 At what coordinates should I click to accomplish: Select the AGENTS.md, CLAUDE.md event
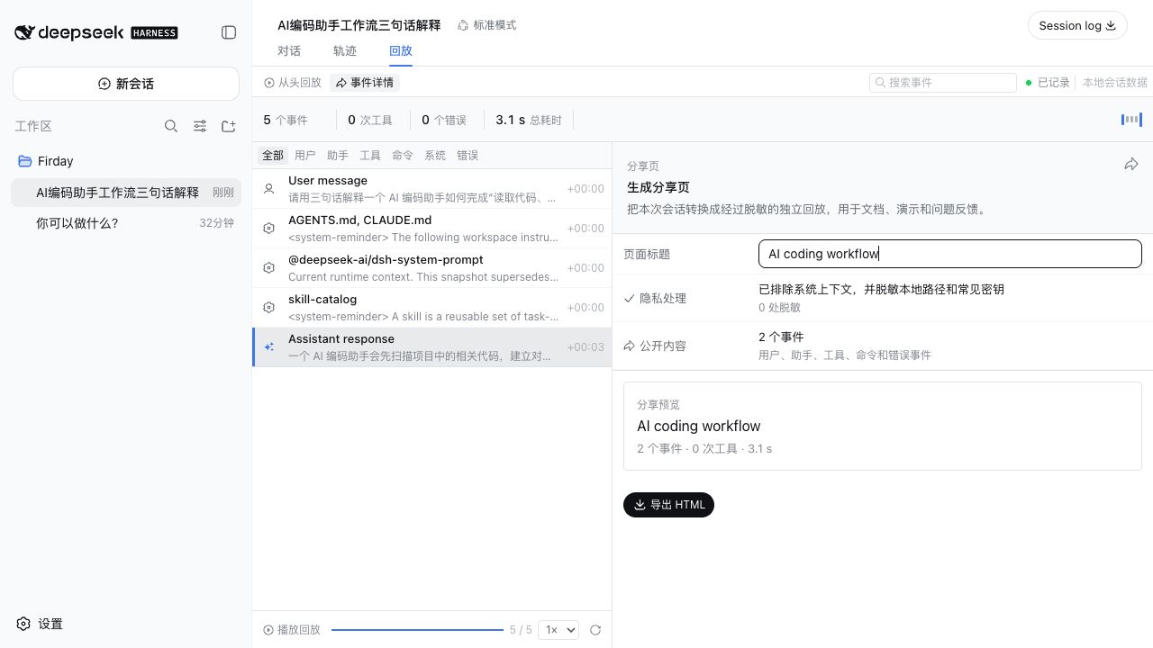click(432, 229)
